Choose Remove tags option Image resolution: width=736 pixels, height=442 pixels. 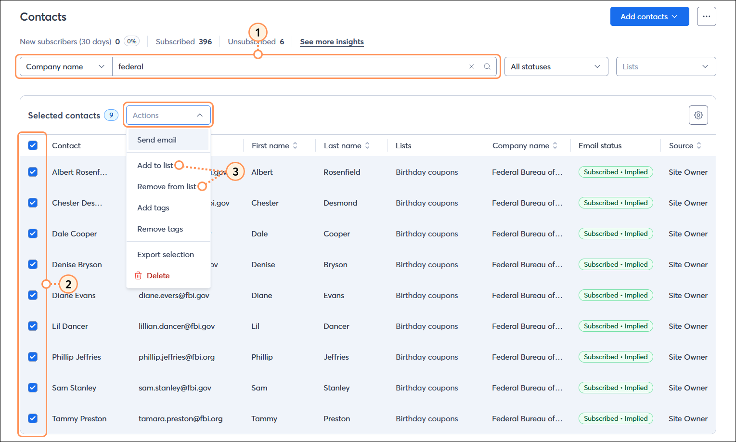point(160,229)
